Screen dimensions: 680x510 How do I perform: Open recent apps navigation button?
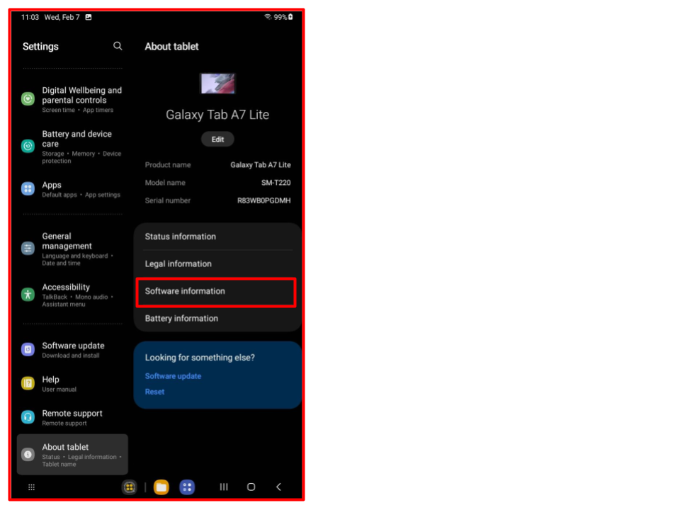(x=224, y=487)
